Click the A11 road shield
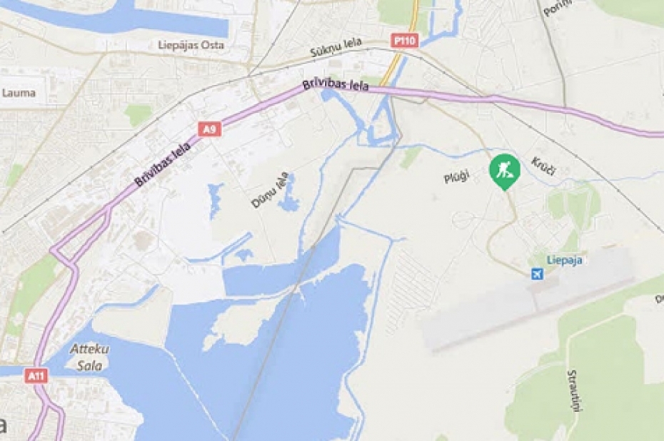 [x=36, y=375]
